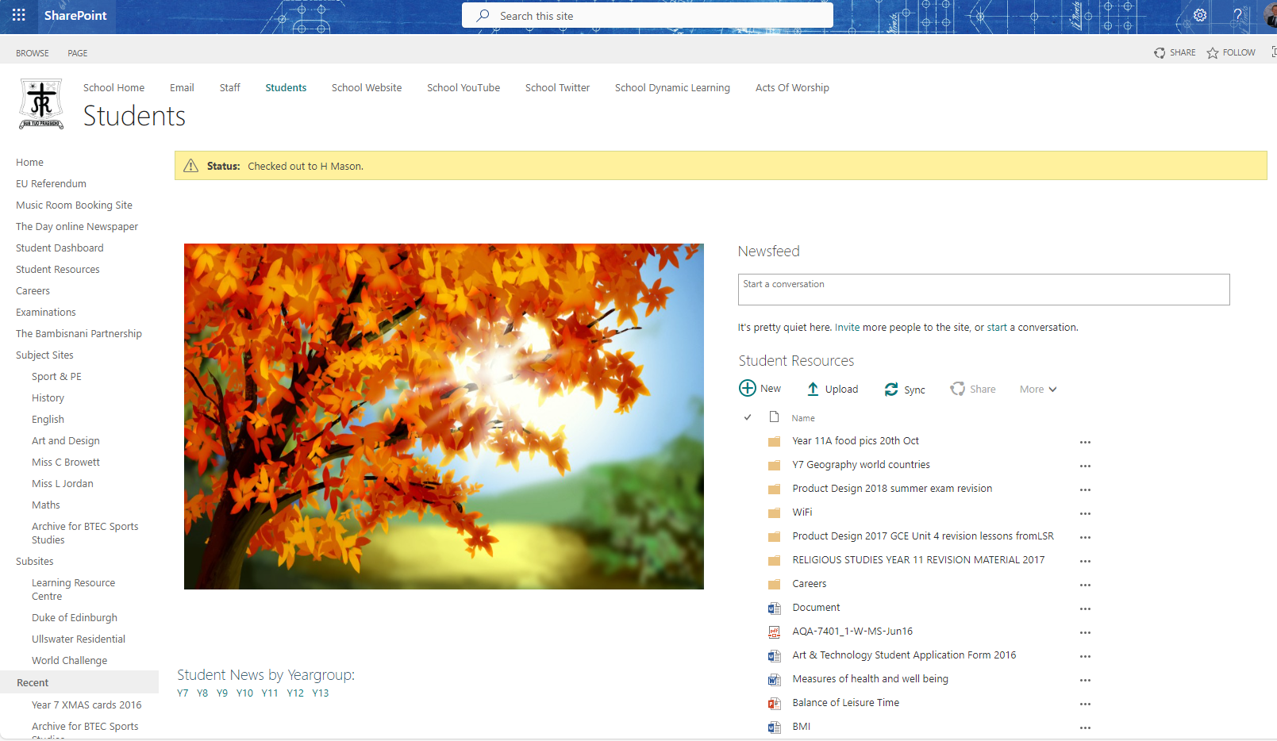
Task: Share this site from top bar
Action: click(1175, 52)
